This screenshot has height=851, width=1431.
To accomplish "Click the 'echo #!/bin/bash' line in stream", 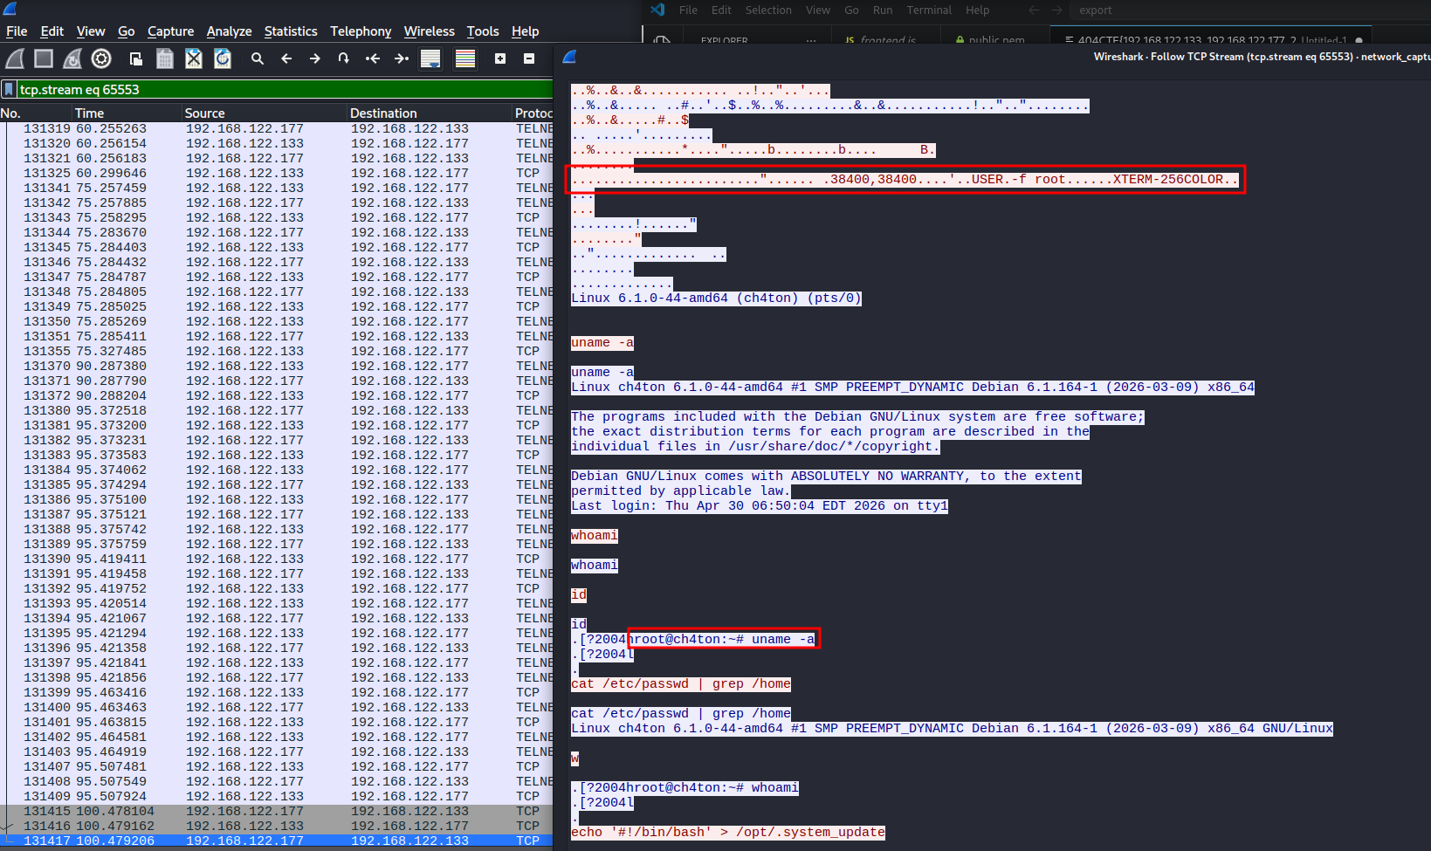I will pos(728,832).
